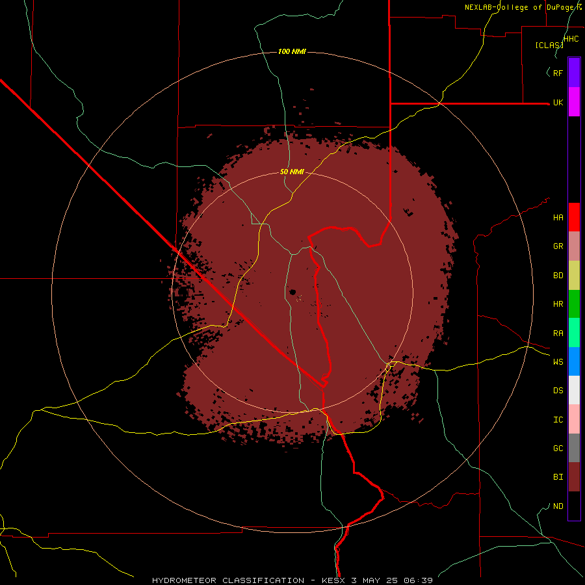Click the RA mint-green legend swatch

click(574, 333)
